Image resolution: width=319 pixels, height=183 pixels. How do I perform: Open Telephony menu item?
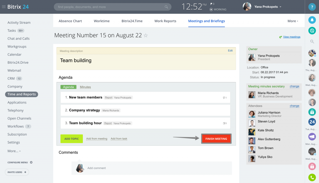(x=16, y=110)
